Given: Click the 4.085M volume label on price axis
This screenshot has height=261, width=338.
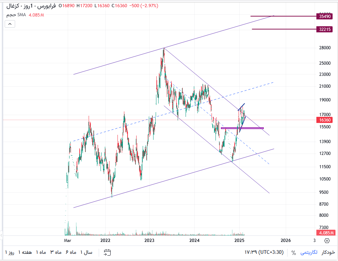Looking at the screenshot, I should pos(326,233).
